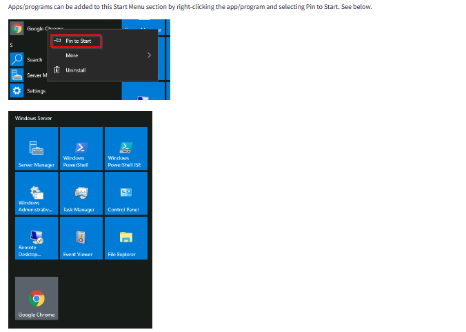Open the File Explorer tile

pyautogui.click(x=125, y=238)
